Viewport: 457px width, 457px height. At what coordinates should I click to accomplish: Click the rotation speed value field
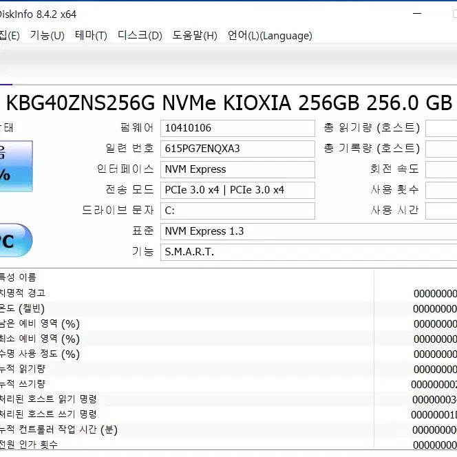tap(441, 169)
